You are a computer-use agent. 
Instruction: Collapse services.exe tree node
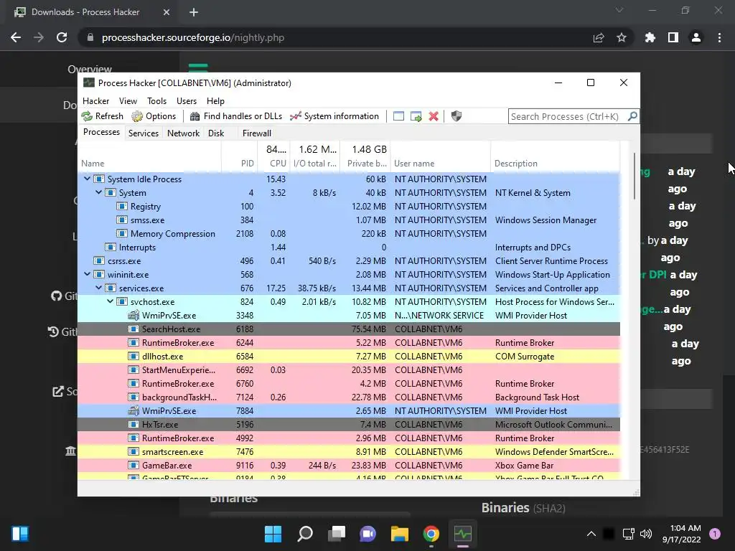tap(98, 288)
